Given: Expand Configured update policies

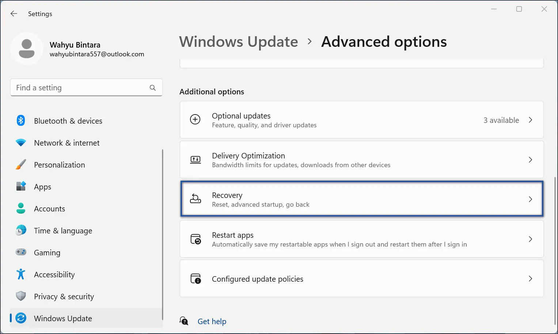Looking at the screenshot, I should 531,278.
